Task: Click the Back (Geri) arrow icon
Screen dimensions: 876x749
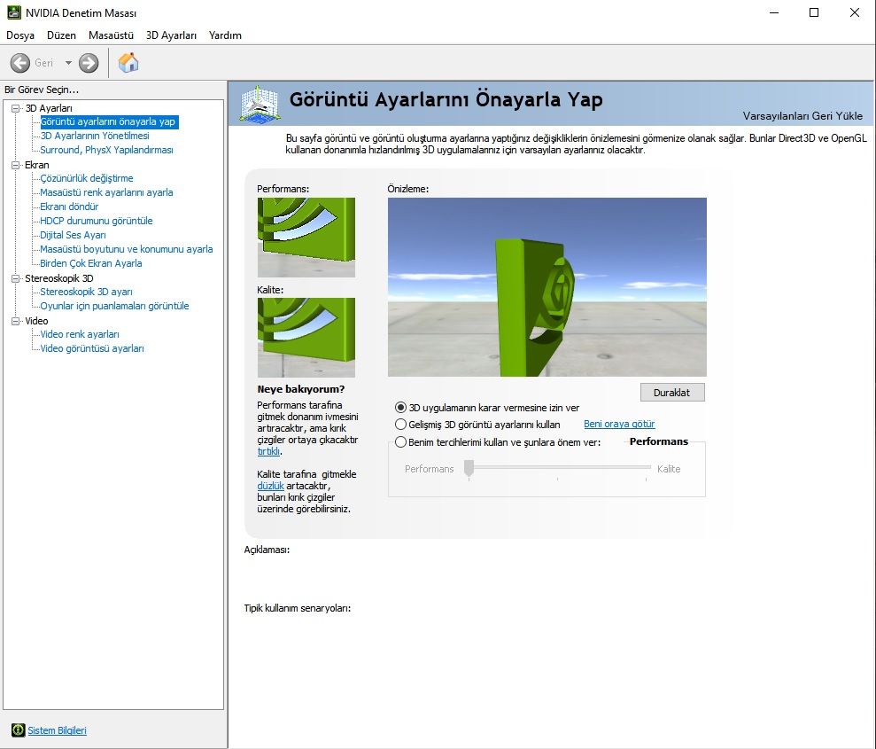Action: [x=20, y=63]
